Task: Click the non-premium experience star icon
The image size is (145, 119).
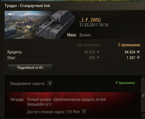Action: click(98, 57)
